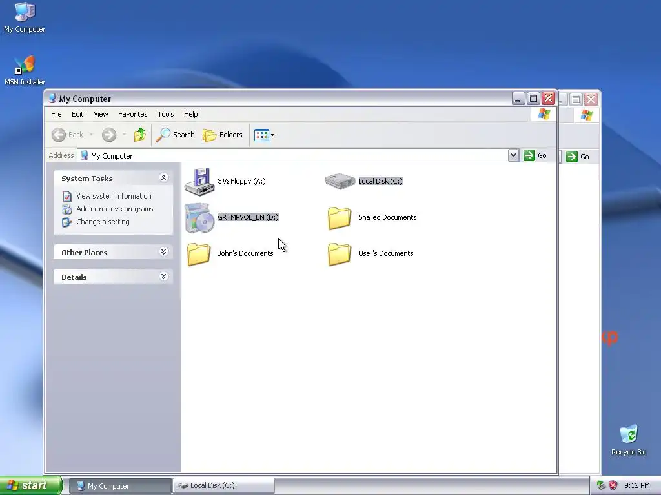Open the View menu
The image size is (661, 495).
101,114
